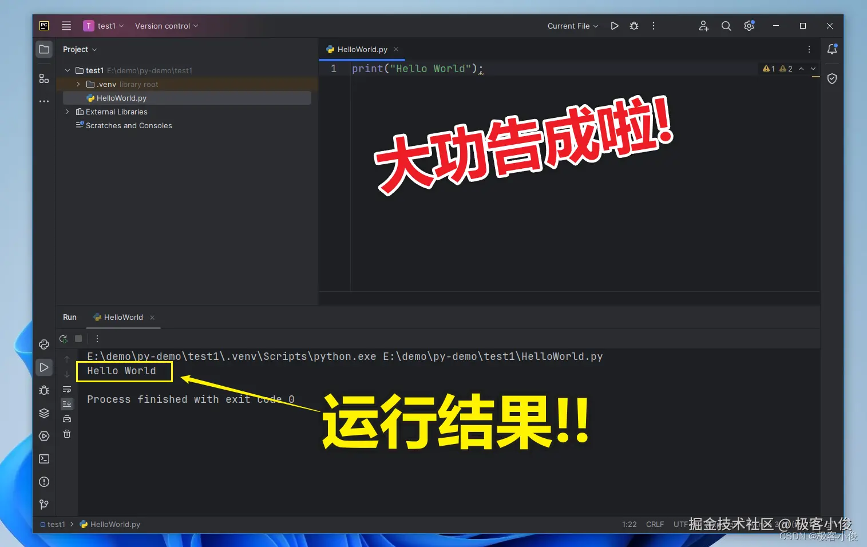This screenshot has height=547, width=867.
Task: Go to next highlighted problem arrow
Action: point(813,69)
